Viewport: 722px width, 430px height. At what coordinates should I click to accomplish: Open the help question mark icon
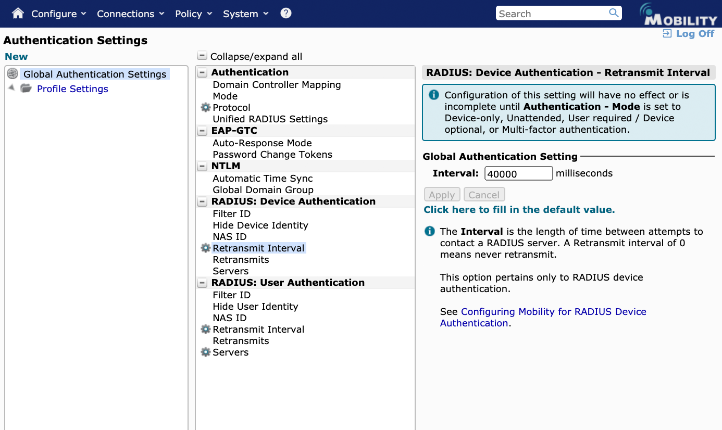coord(285,14)
